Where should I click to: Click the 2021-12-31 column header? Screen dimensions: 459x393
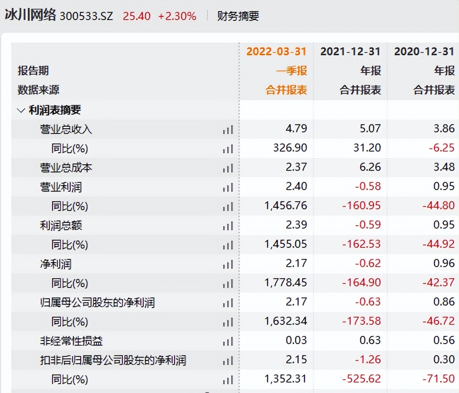point(350,51)
